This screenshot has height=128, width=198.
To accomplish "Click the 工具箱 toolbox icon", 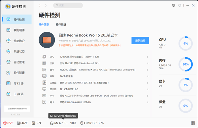I will click(x=8, y=94).
